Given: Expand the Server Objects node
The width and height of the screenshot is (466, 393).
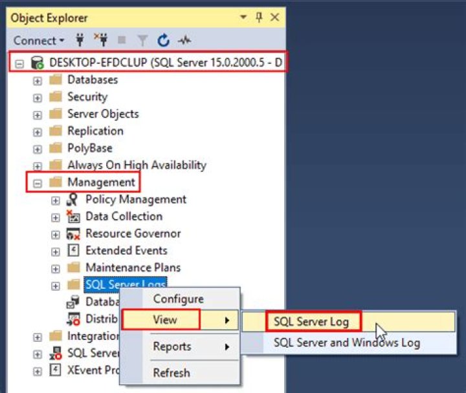Looking at the screenshot, I should (38, 115).
